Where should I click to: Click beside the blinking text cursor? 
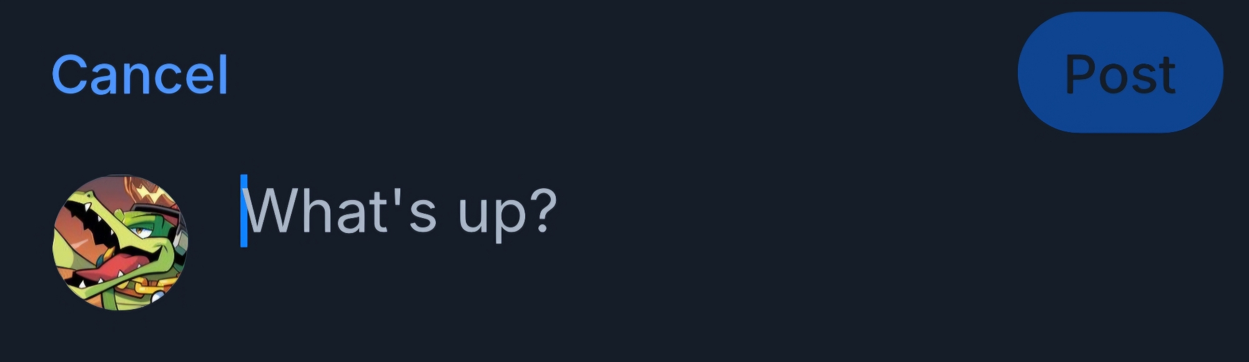point(262,212)
